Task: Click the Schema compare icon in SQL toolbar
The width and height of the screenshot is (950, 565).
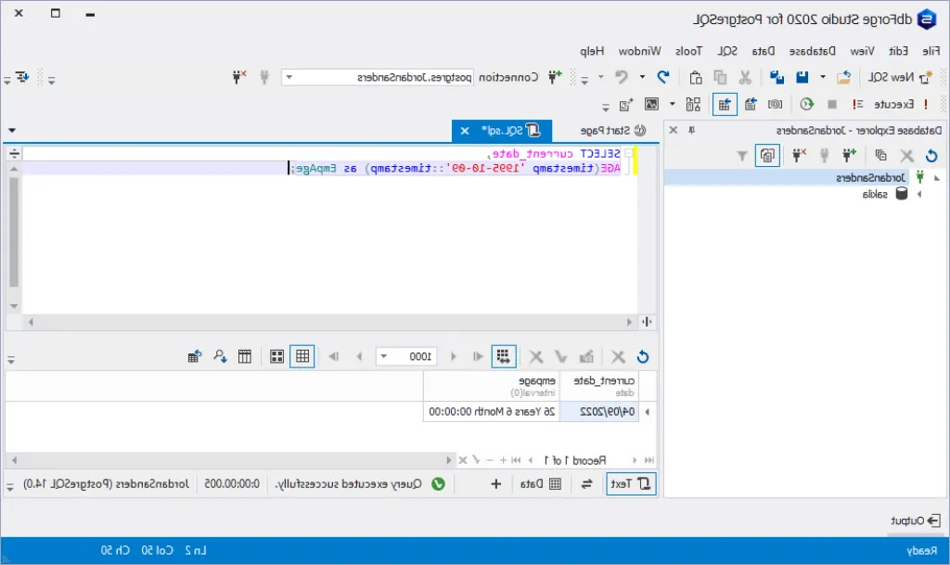Action: click(x=693, y=104)
